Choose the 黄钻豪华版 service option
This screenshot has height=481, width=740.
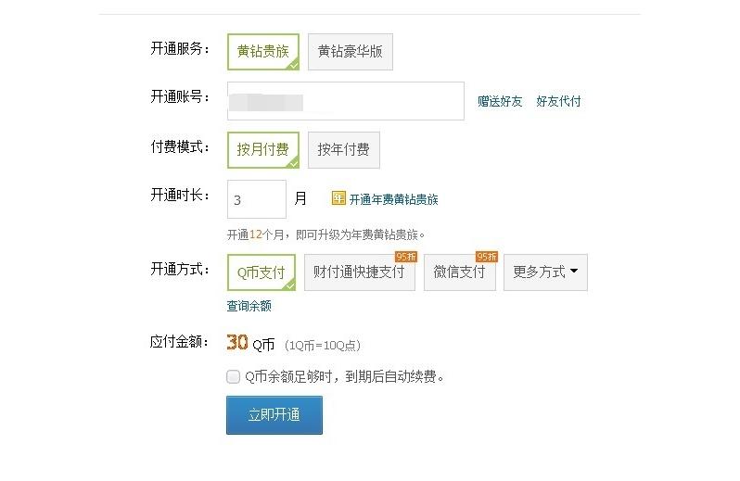click(x=350, y=52)
